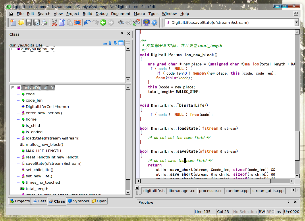Open Find with the binoculars icon
305x221 pixels.
(x=121, y=23)
